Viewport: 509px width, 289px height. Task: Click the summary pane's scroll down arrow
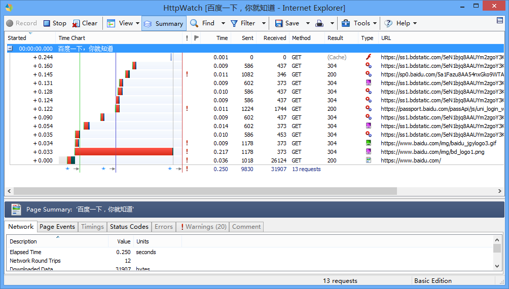497,266
